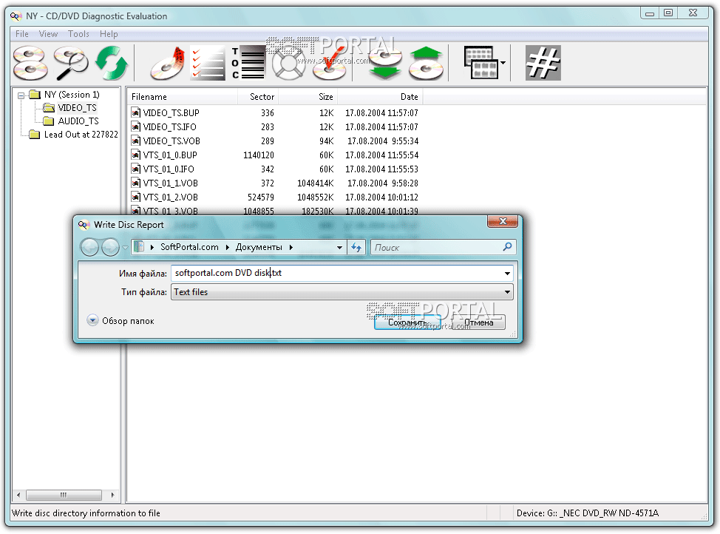
Task: Click the tree panel horizontal scrollbar thumb
Action: [x=64, y=496]
